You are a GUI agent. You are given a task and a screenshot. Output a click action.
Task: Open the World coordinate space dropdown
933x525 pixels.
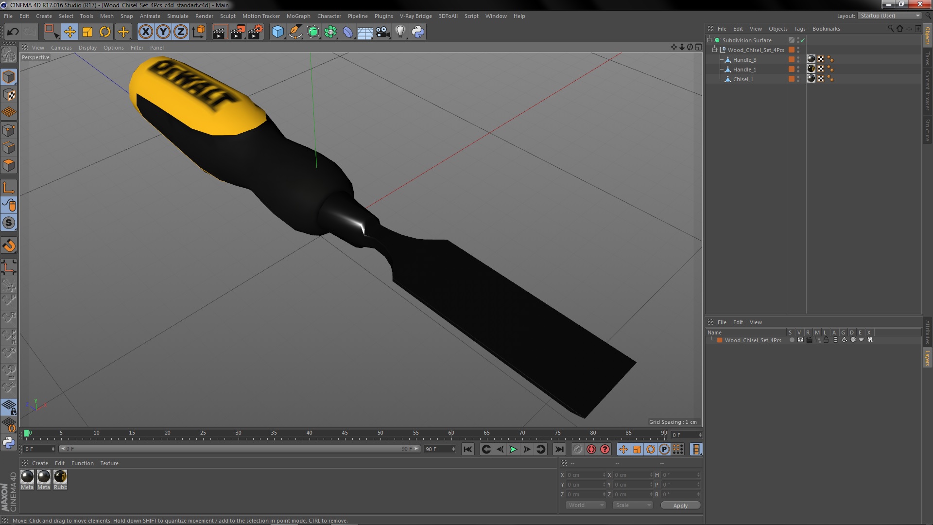pos(586,505)
